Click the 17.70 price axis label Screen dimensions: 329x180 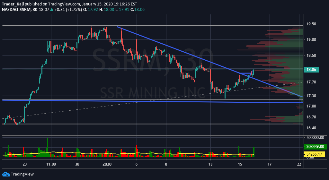click(311, 82)
